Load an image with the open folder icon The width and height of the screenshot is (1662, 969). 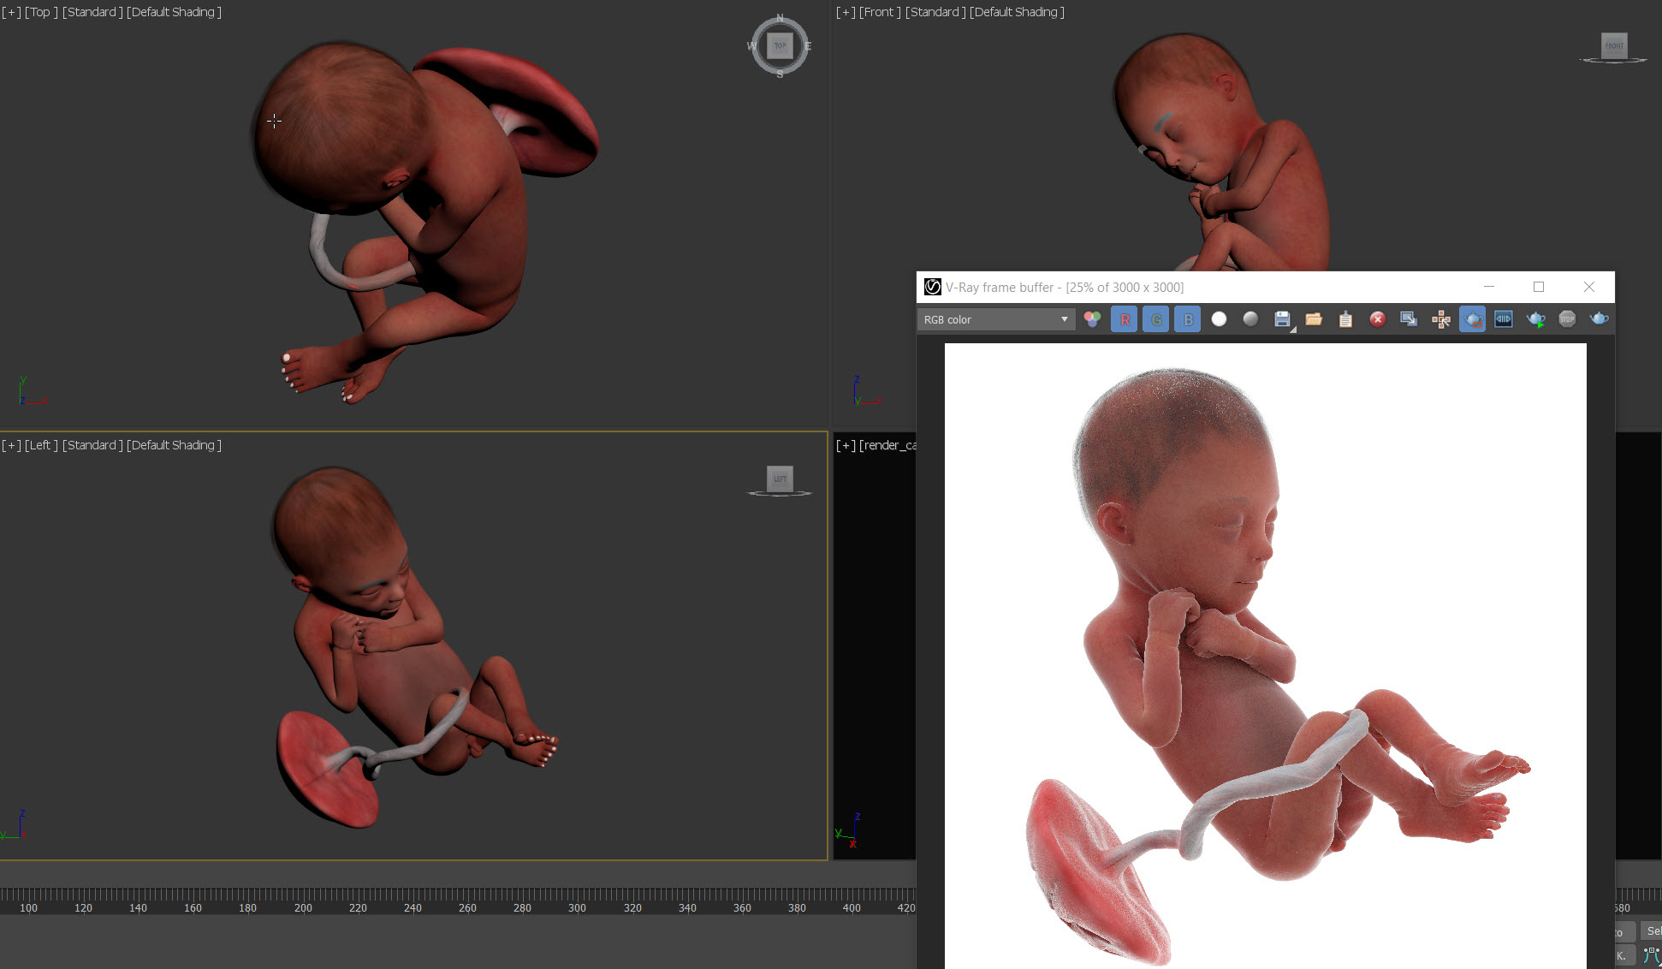tap(1314, 319)
